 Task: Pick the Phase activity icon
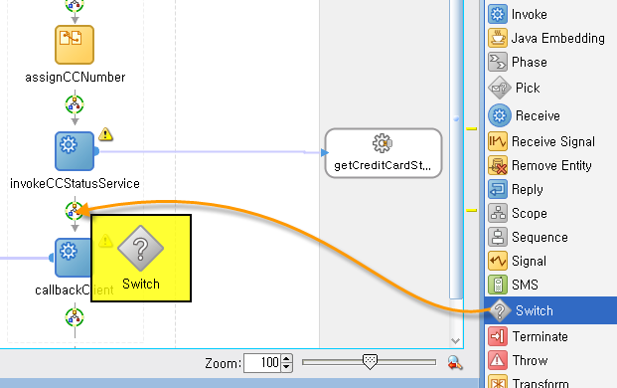pos(498,62)
